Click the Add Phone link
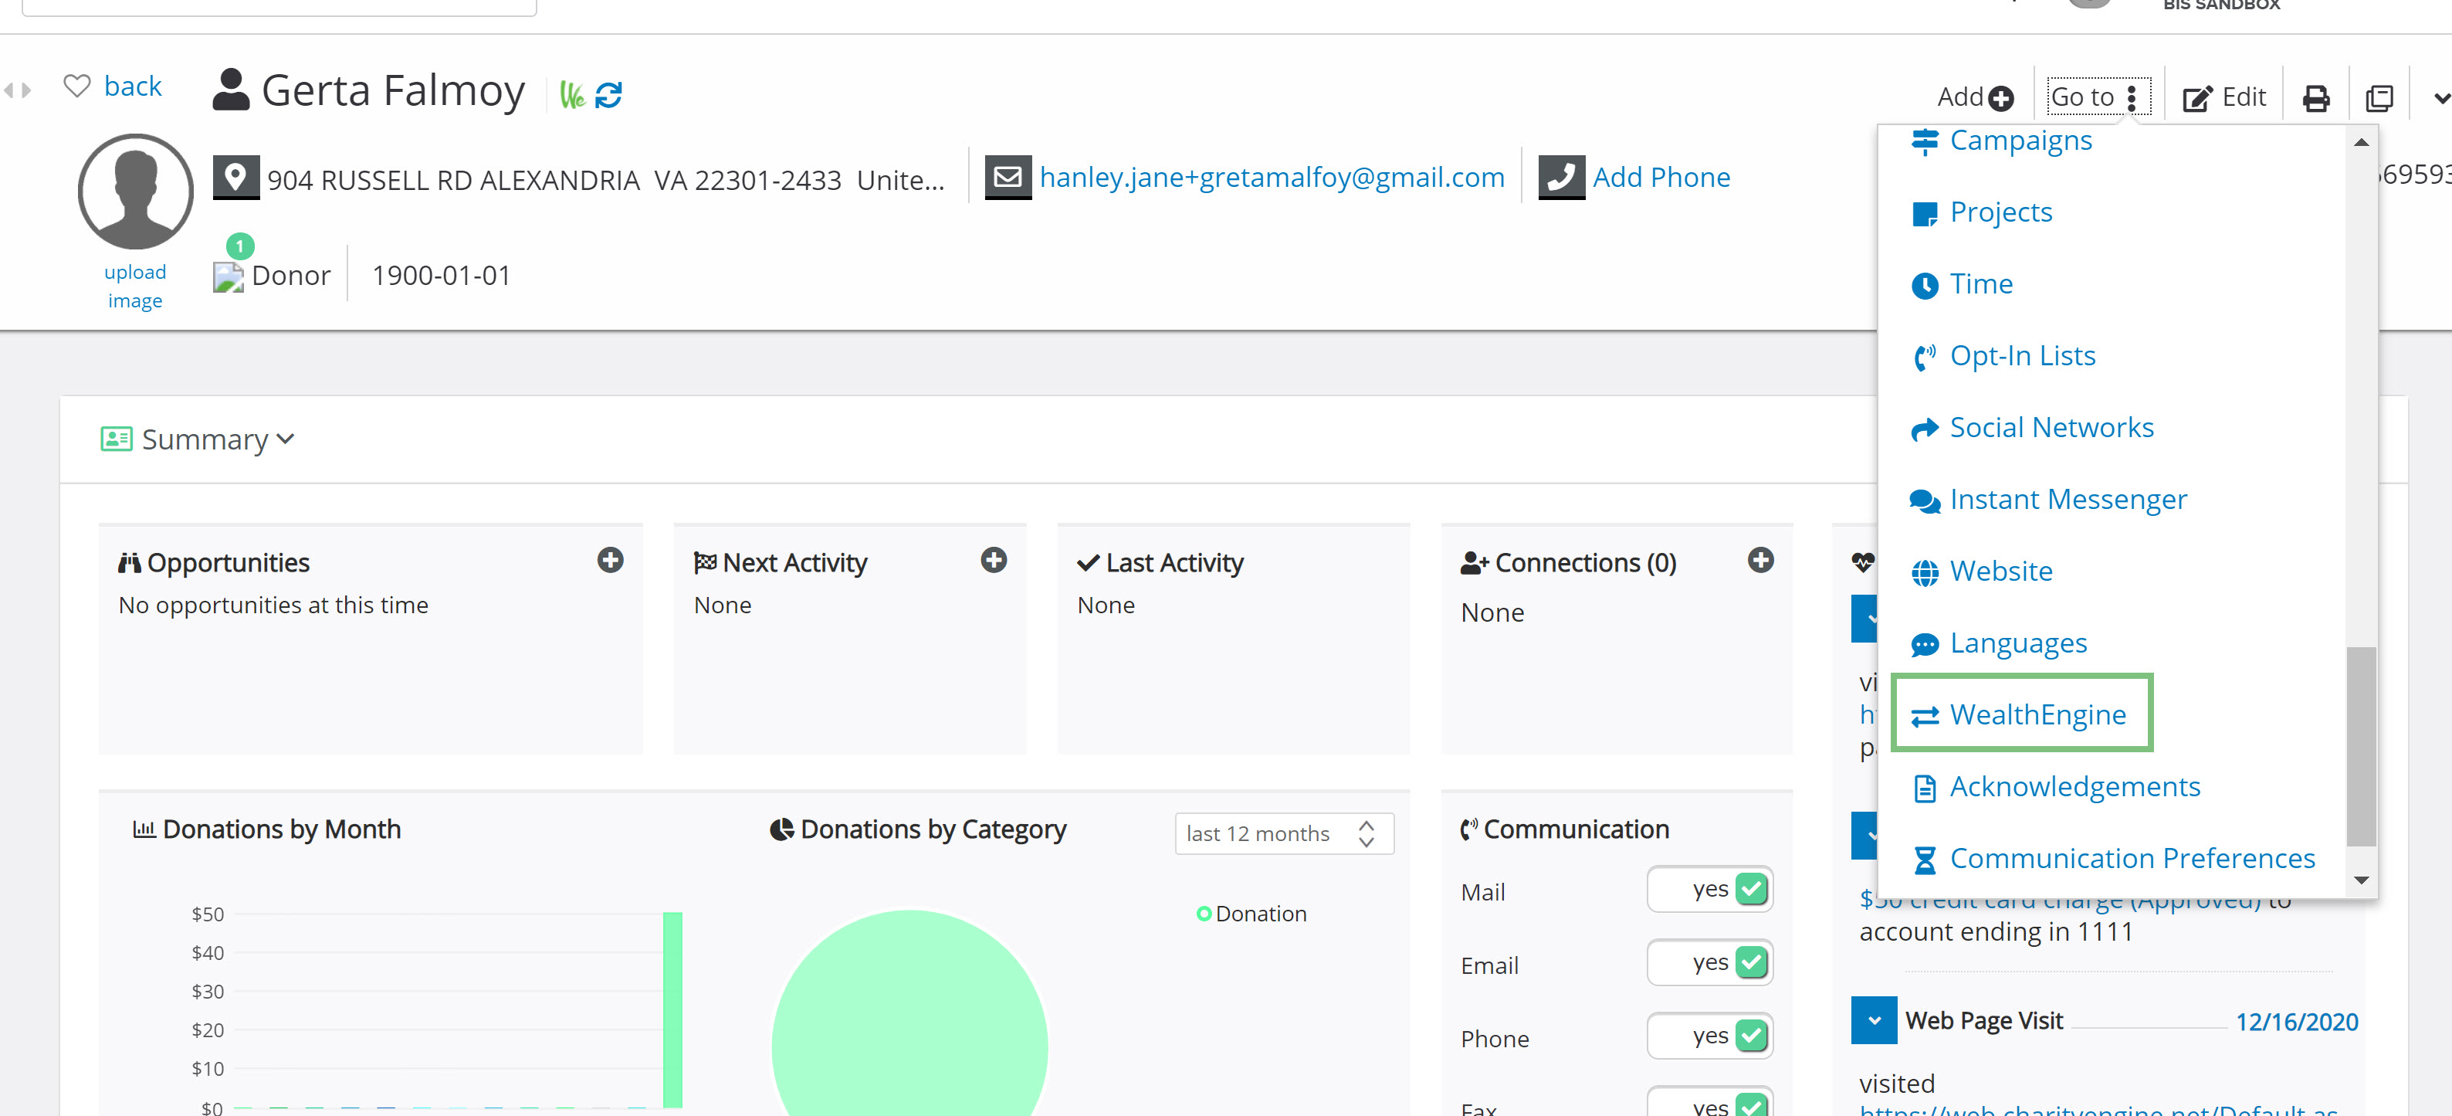2452x1116 pixels. point(1660,177)
